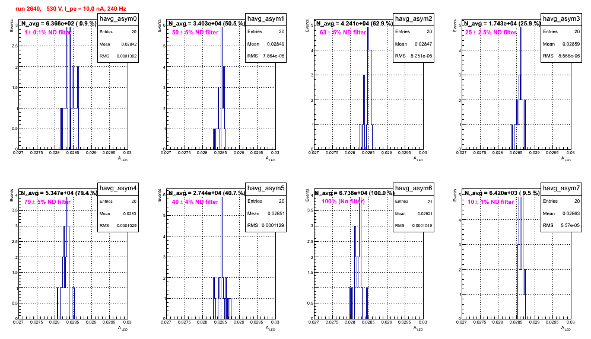Click the 1± 0.1% ND filter label
Image resolution: width=591 pixels, height=339 pixels.
(x=47, y=33)
